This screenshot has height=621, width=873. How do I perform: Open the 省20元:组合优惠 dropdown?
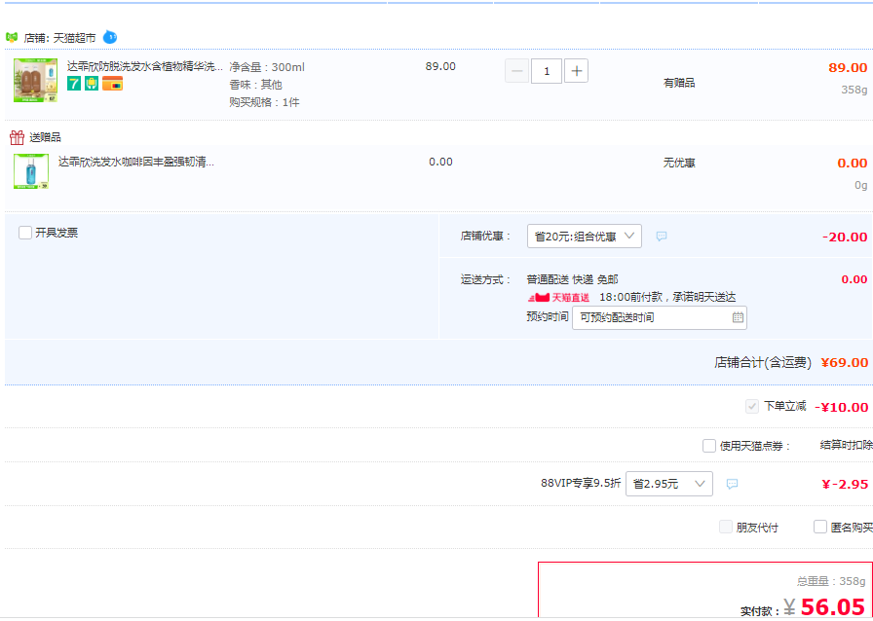(x=584, y=237)
